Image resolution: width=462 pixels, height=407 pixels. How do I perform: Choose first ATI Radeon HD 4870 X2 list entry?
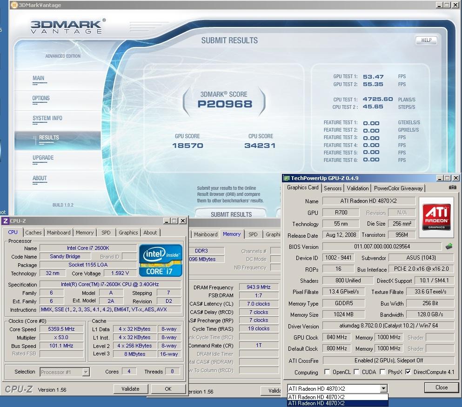tap(337, 397)
